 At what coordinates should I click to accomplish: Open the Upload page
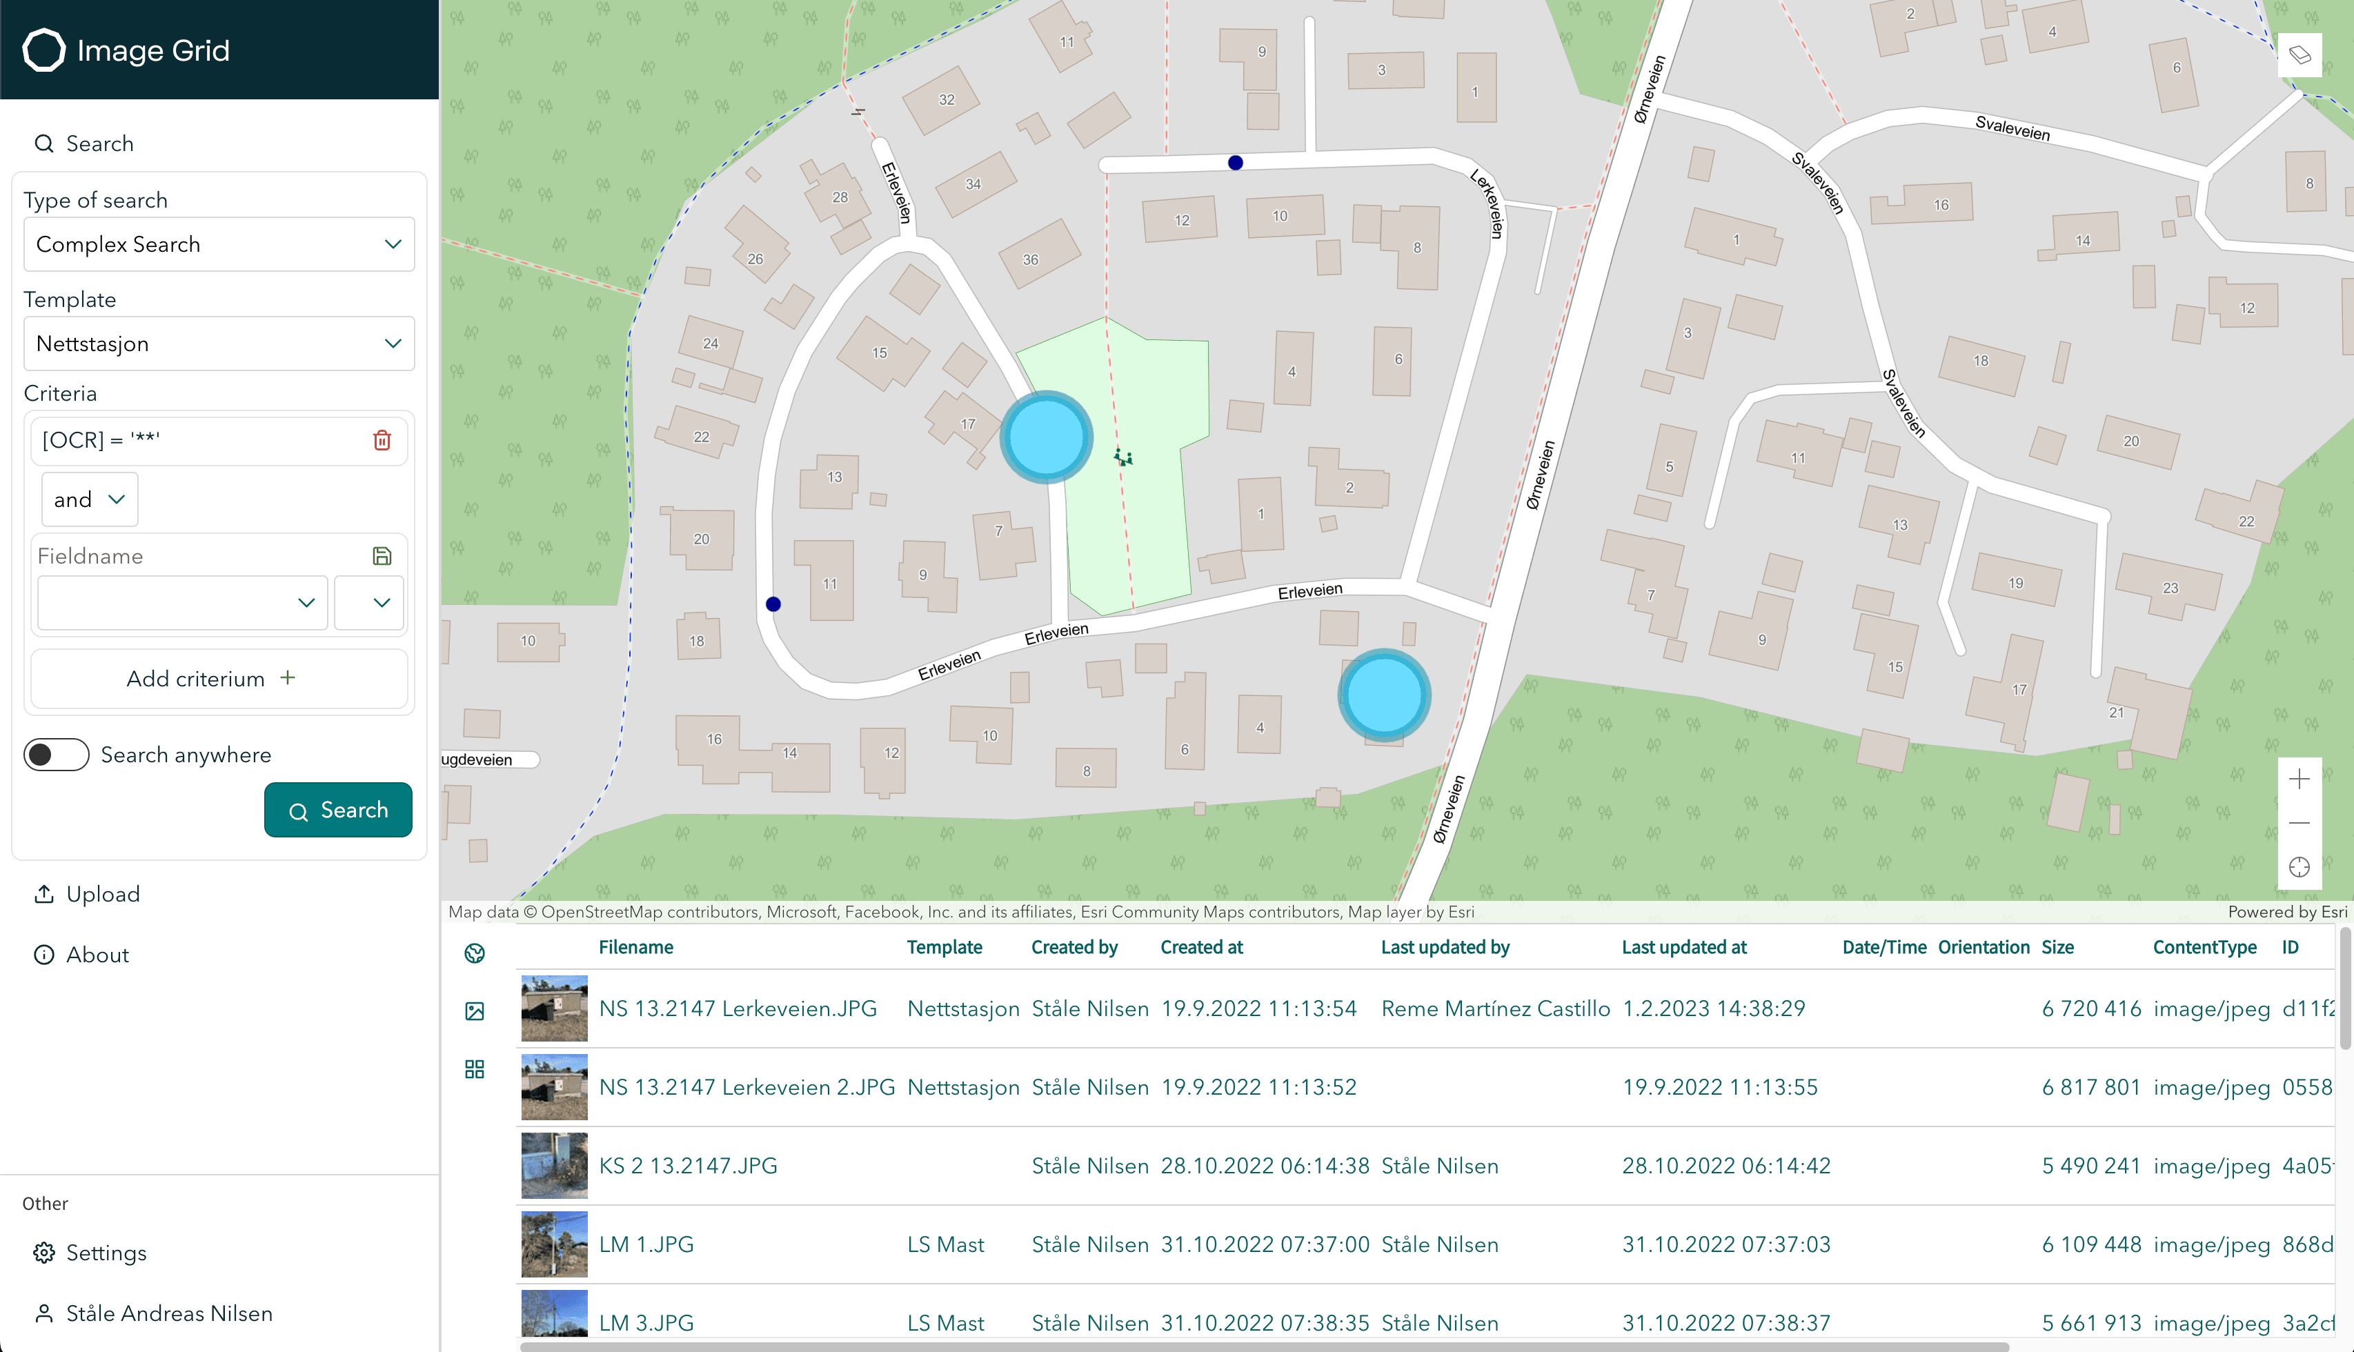click(x=86, y=894)
